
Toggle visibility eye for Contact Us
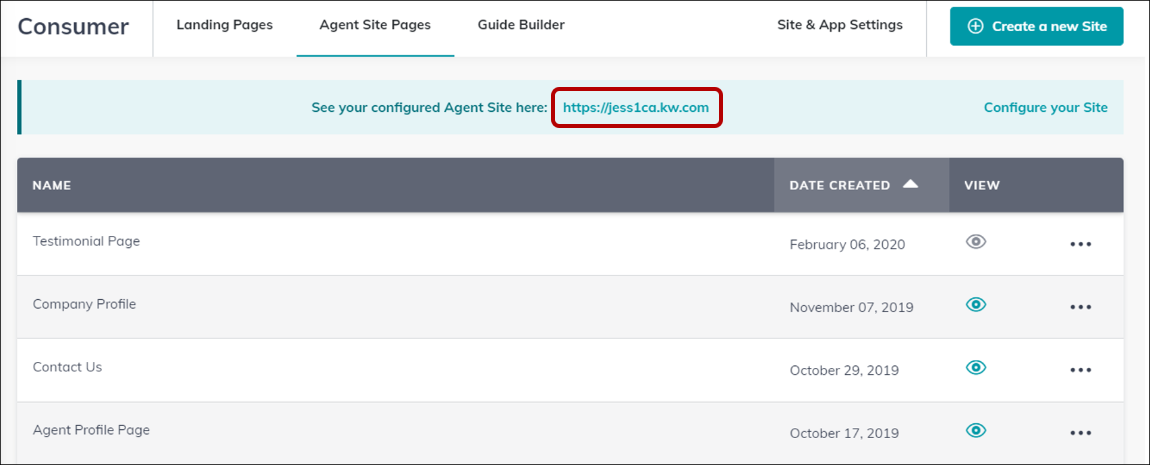pyautogui.click(x=976, y=367)
